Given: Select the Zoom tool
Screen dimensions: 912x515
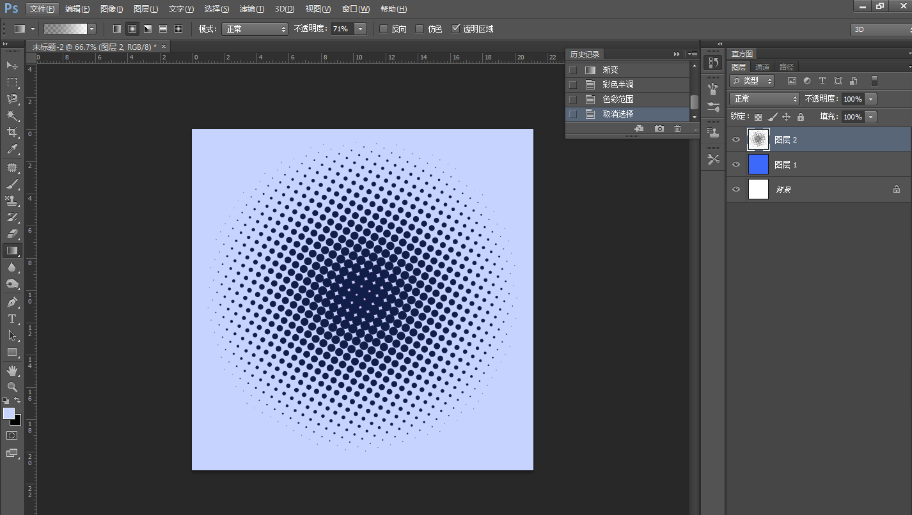Looking at the screenshot, I should coord(12,387).
